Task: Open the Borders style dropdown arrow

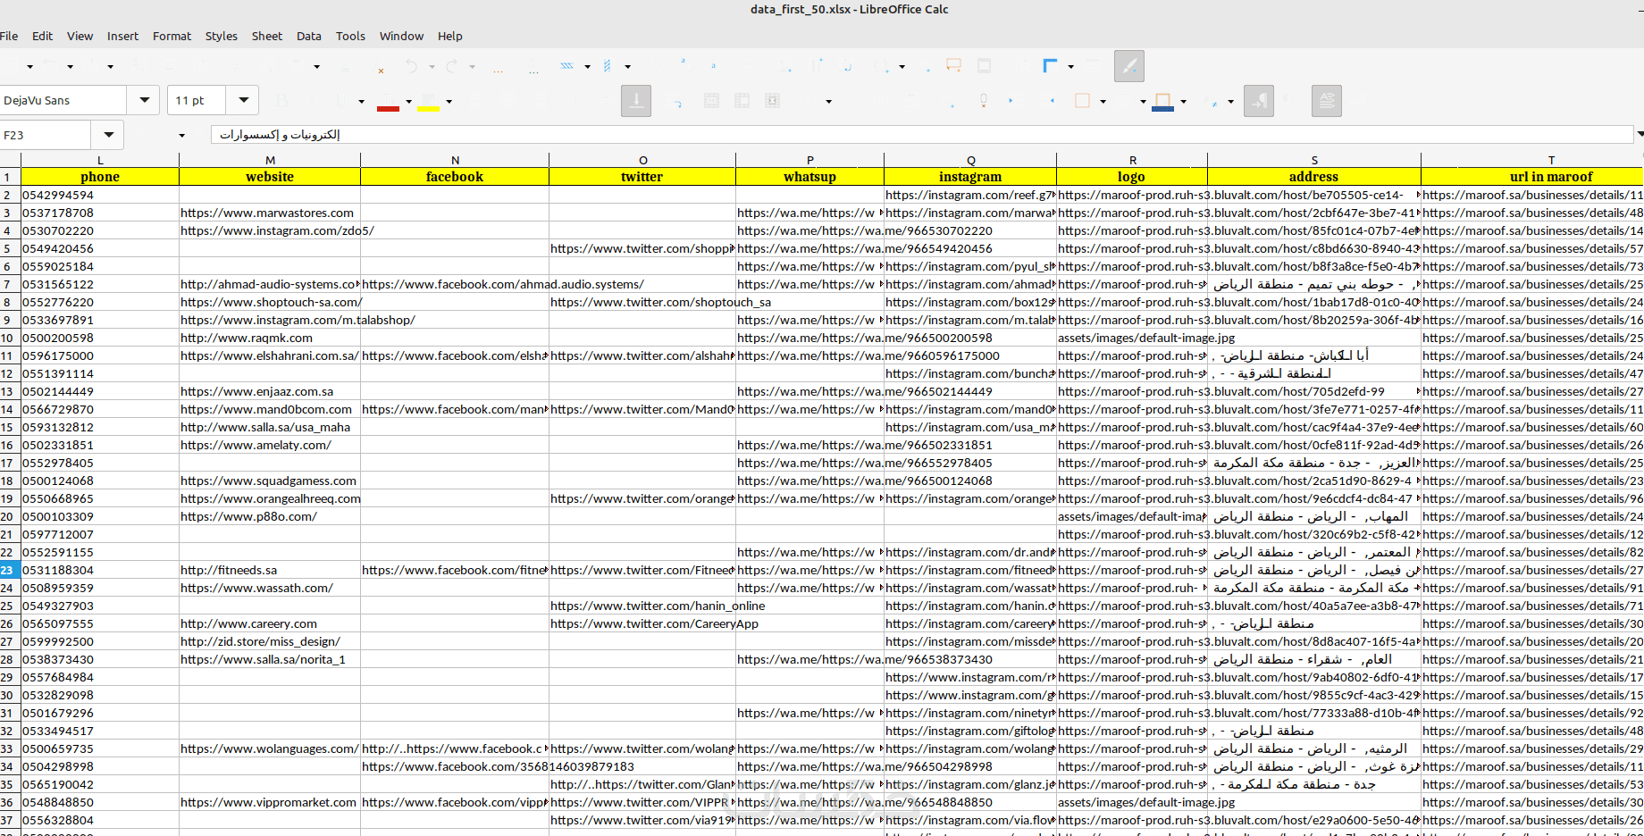Action: (1103, 102)
